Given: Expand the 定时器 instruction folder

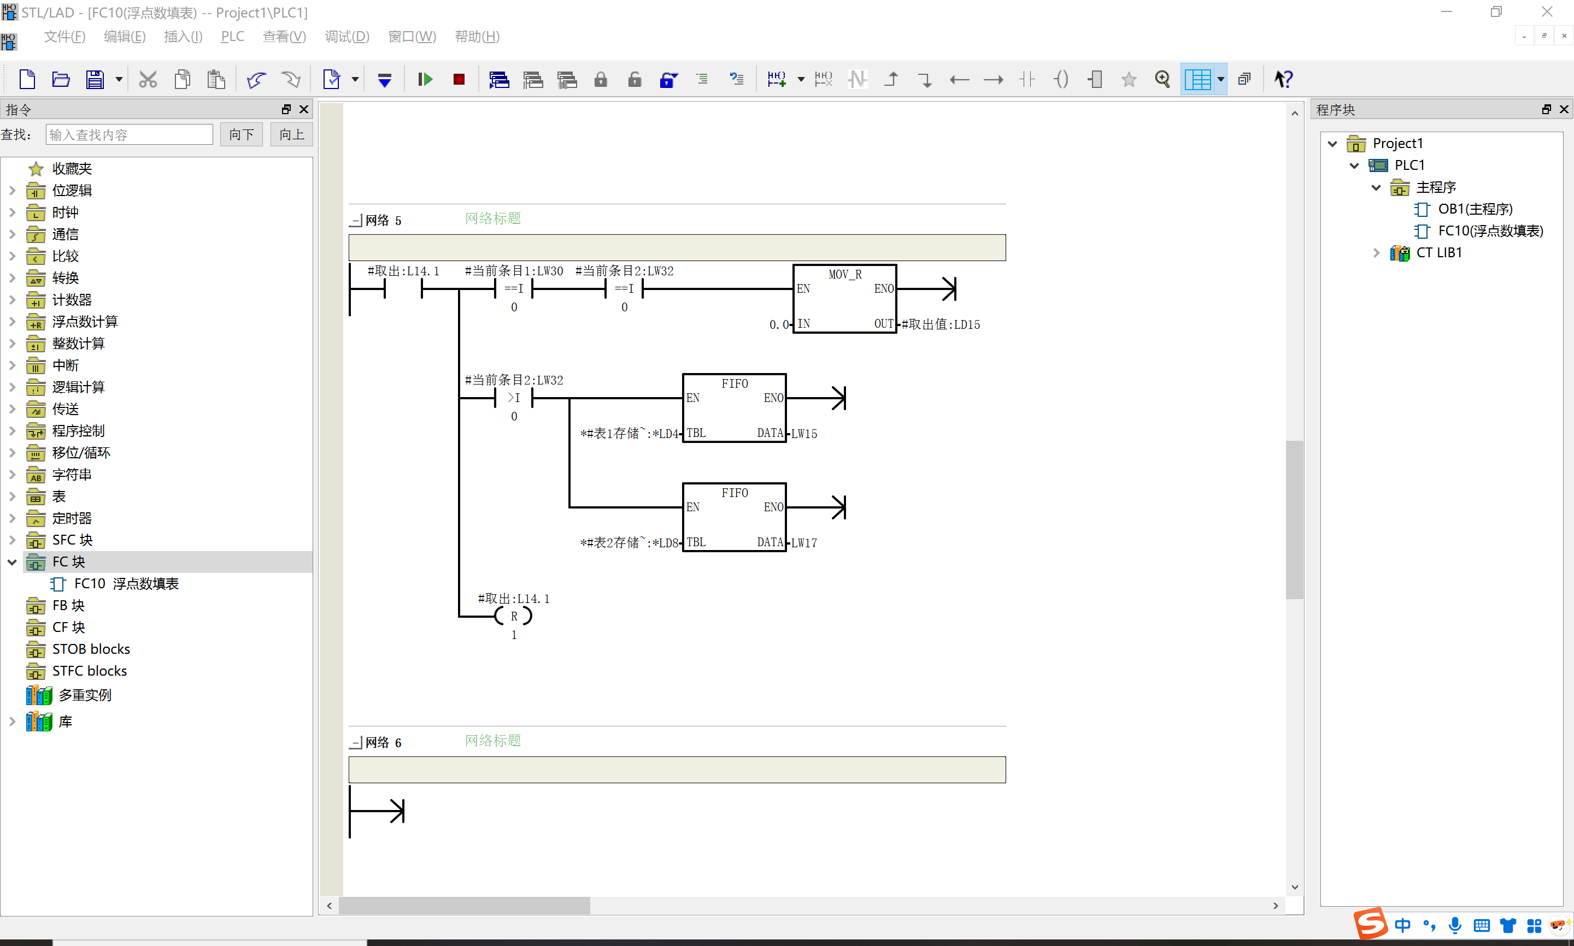Looking at the screenshot, I should pyautogui.click(x=12, y=518).
